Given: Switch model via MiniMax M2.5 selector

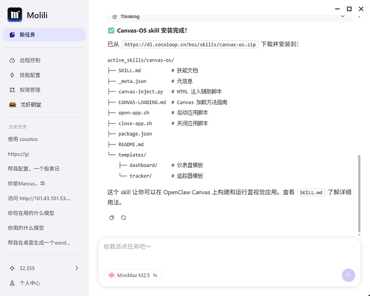Looking at the screenshot, I should point(133,275).
